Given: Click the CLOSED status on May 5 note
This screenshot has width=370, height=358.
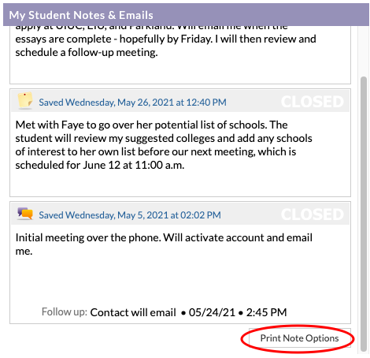Looking at the screenshot, I should pos(313,214).
